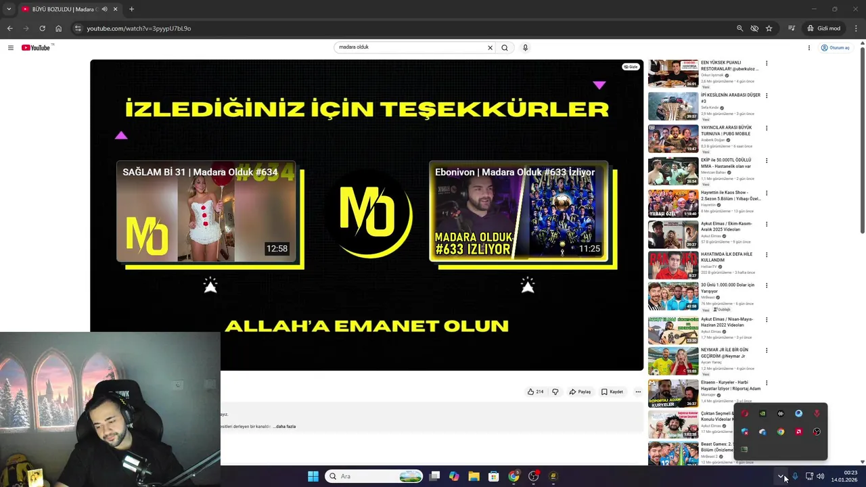Open options menu for 'HAYATIMDA İLK DEFA HİLE'

click(767, 255)
